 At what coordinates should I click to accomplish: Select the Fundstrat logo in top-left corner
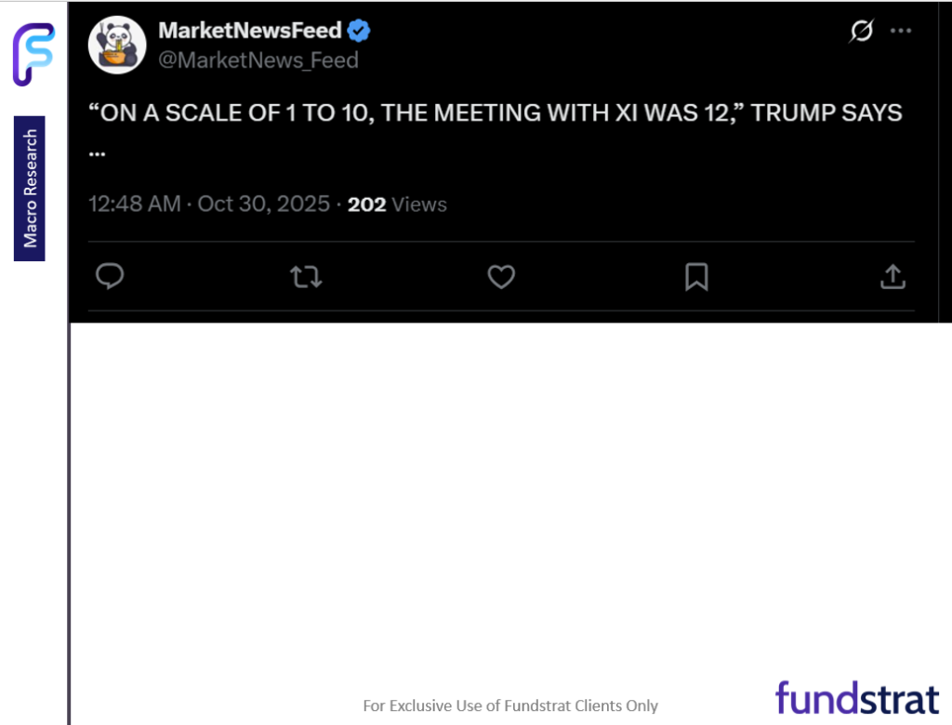tap(33, 54)
